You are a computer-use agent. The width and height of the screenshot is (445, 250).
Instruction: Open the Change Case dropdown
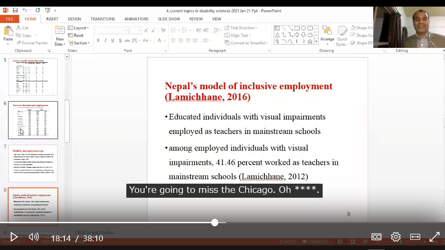click(x=147, y=40)
